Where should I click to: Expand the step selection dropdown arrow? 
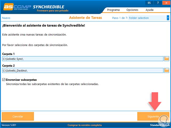(x=168, y=18)
